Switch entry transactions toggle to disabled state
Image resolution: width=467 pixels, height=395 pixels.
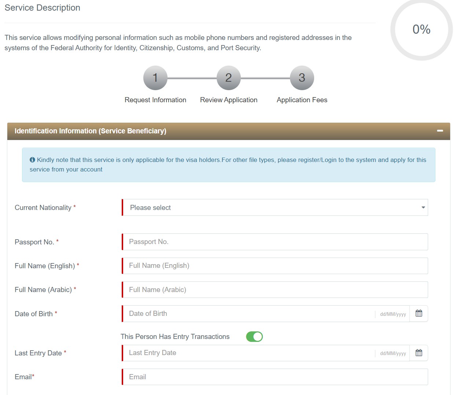tap(254, 336)
